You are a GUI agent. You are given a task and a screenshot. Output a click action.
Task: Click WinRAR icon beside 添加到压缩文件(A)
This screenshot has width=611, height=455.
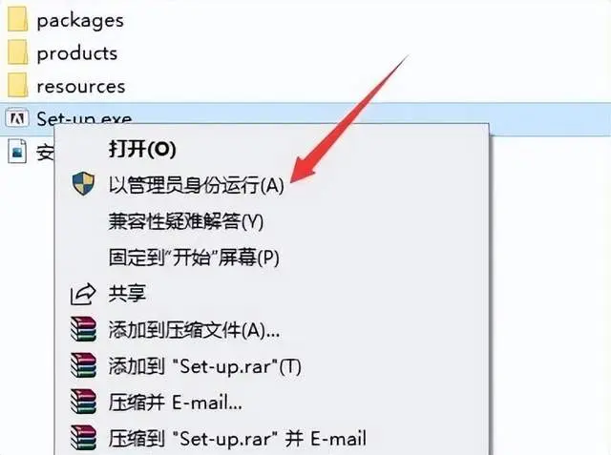pos(83,329)
